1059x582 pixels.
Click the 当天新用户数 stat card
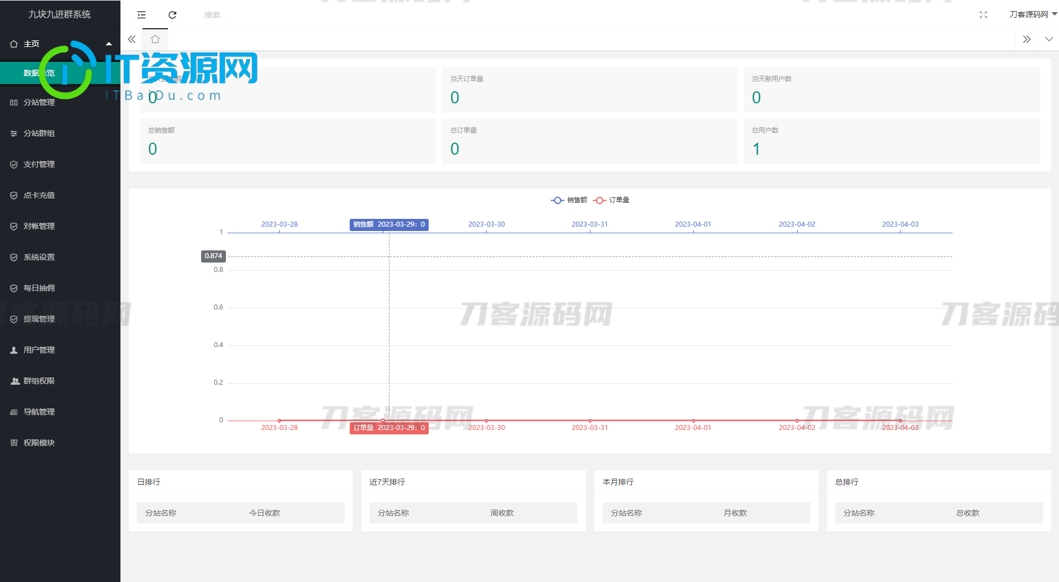(x=892, y=90)
